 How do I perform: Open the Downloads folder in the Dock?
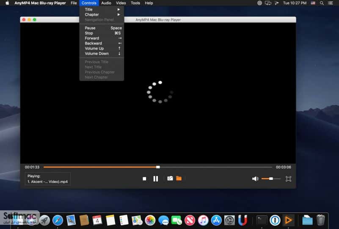tap(307, 221)
